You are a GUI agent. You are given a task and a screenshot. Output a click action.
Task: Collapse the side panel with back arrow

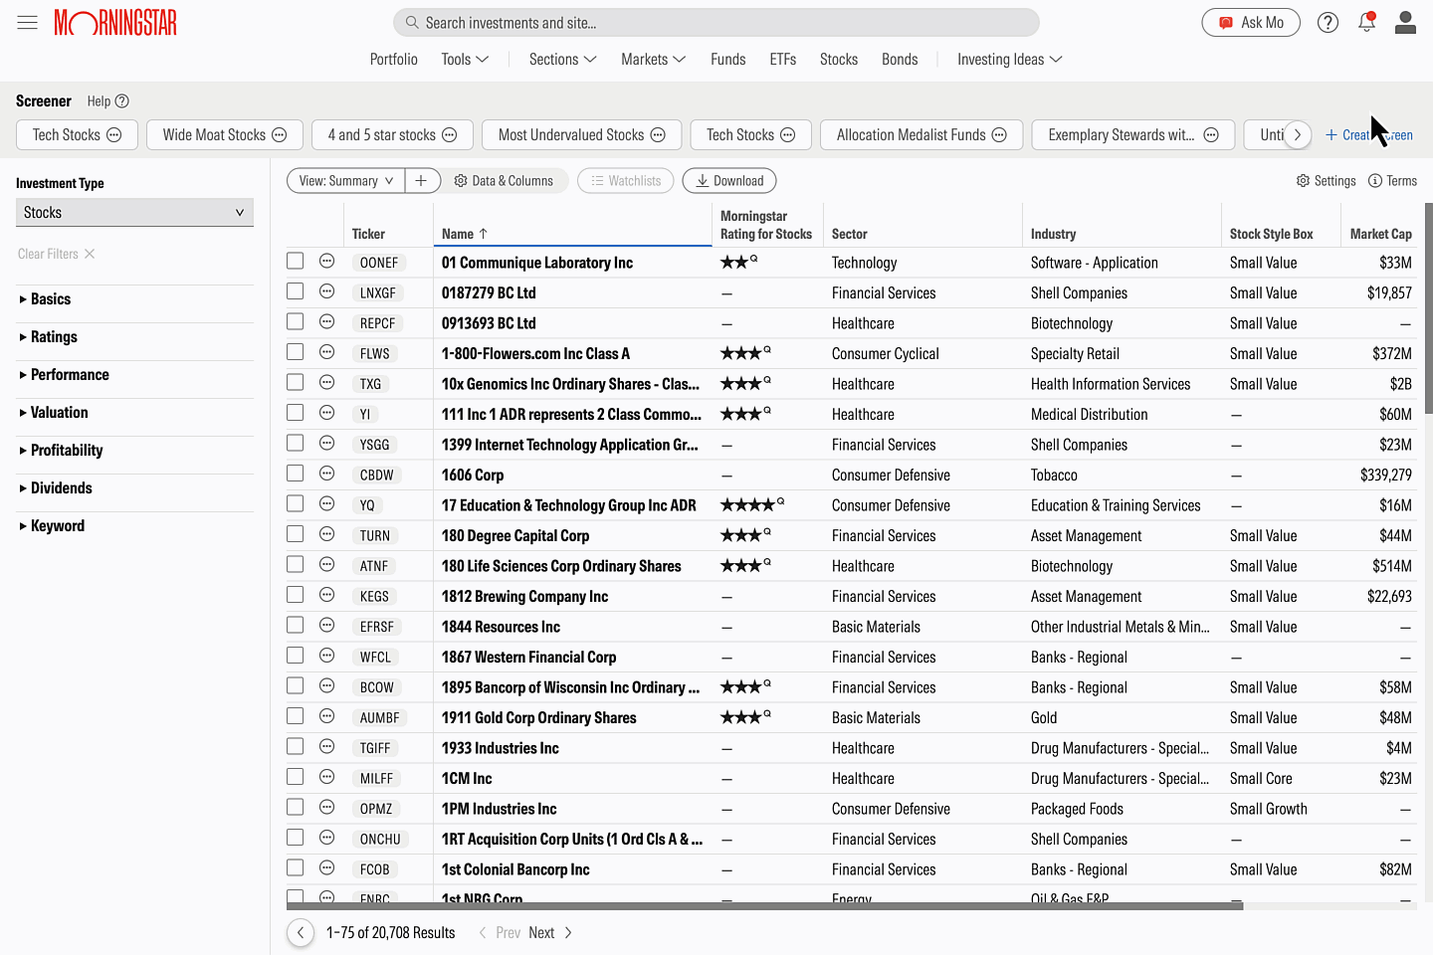point(300,933)
